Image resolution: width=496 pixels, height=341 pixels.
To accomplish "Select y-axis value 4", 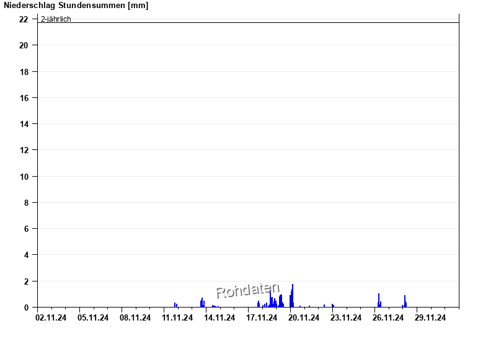I will 26,255.
